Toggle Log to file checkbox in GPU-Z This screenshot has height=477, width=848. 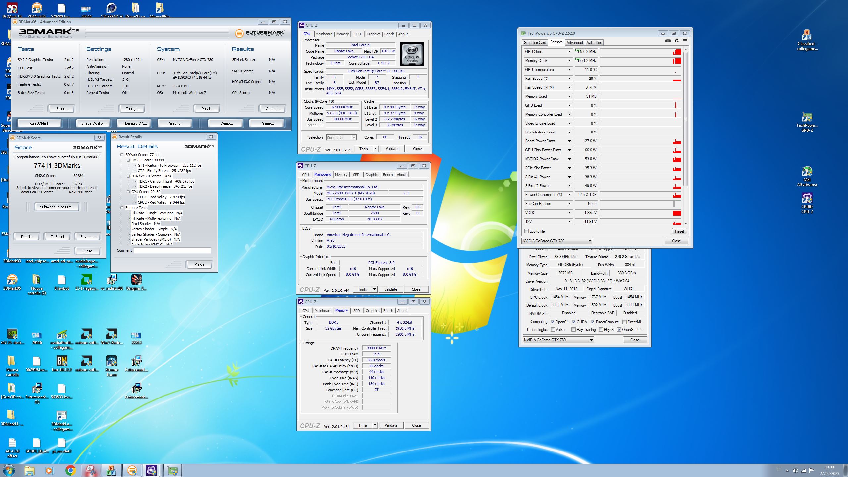tap(527, 231)
